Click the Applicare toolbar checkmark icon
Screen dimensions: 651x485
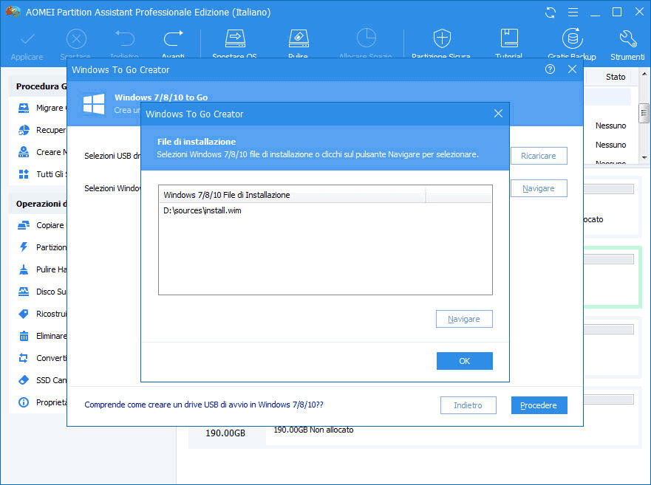(x=27, y=39)
